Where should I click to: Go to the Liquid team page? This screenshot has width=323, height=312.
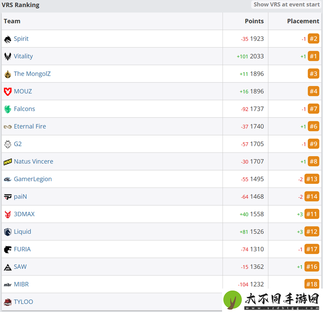pos(23,231)
